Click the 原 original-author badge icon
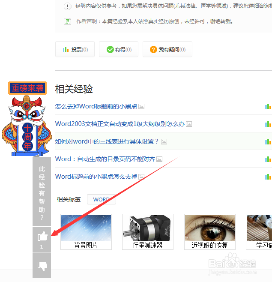The image size is (272, 282). tap(67, 21)
